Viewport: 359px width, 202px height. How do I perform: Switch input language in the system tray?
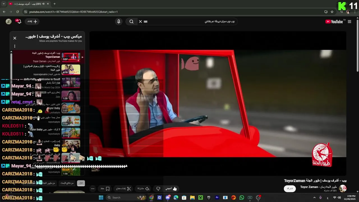pos(328,198)
